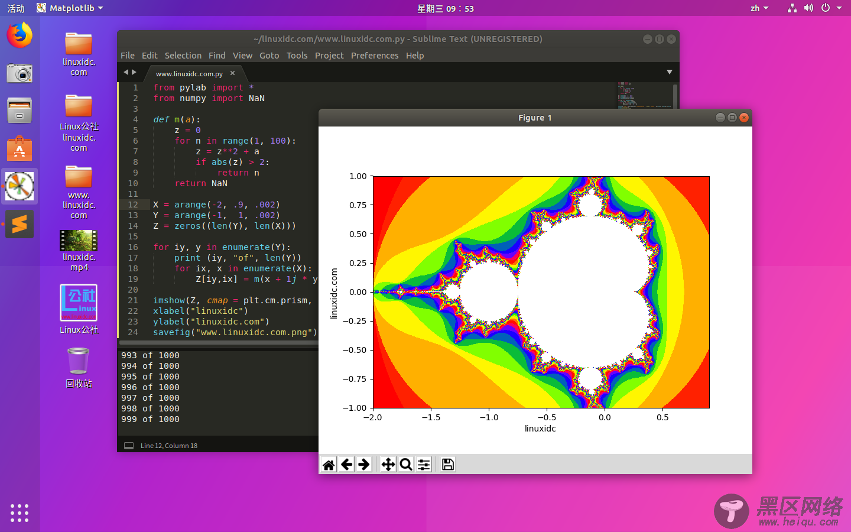Expand the system menu arrow in the top bar

coord(839,8)
